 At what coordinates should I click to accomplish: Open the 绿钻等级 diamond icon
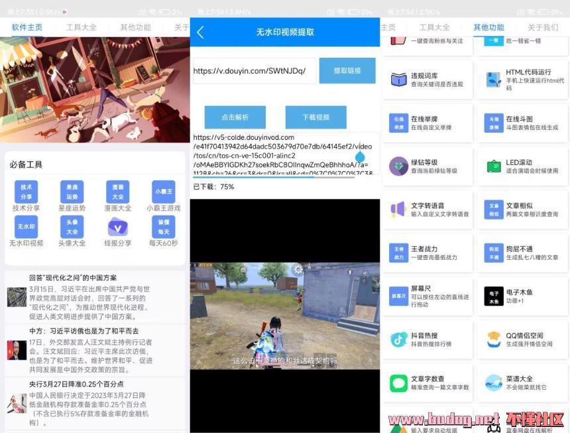point(398,166)
